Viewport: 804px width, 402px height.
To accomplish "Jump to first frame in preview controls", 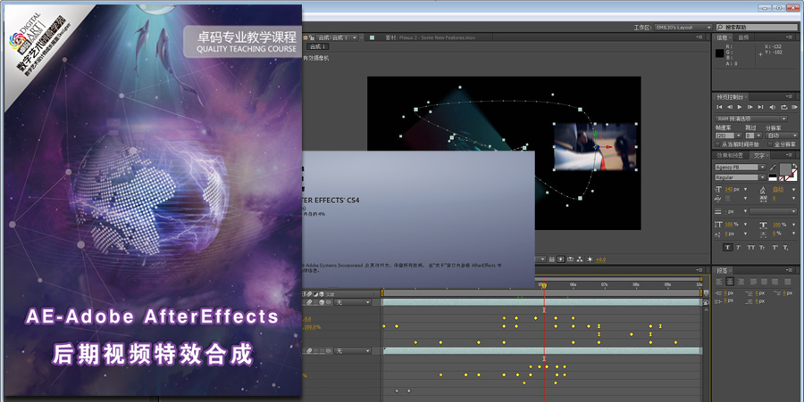I will tap(719, 107).
